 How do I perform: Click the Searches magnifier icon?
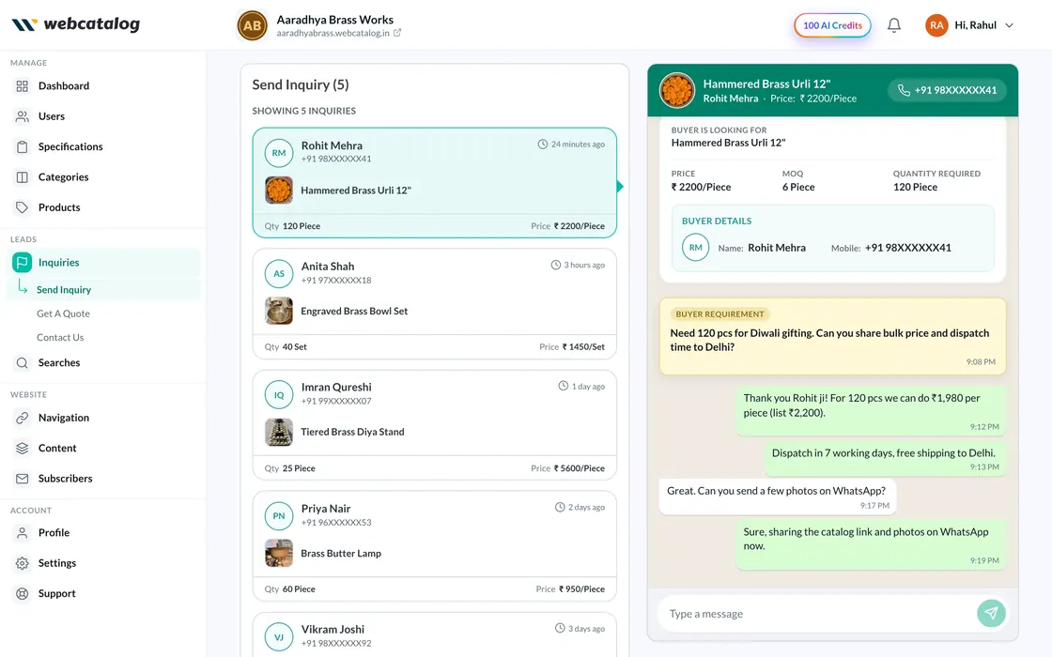click(x=23, y=362)
